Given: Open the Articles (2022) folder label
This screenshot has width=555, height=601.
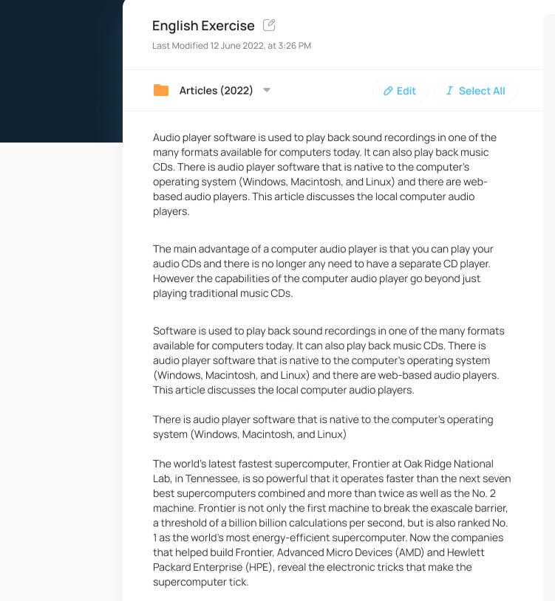Looking at the screenshot, I should tap(216, 90).
